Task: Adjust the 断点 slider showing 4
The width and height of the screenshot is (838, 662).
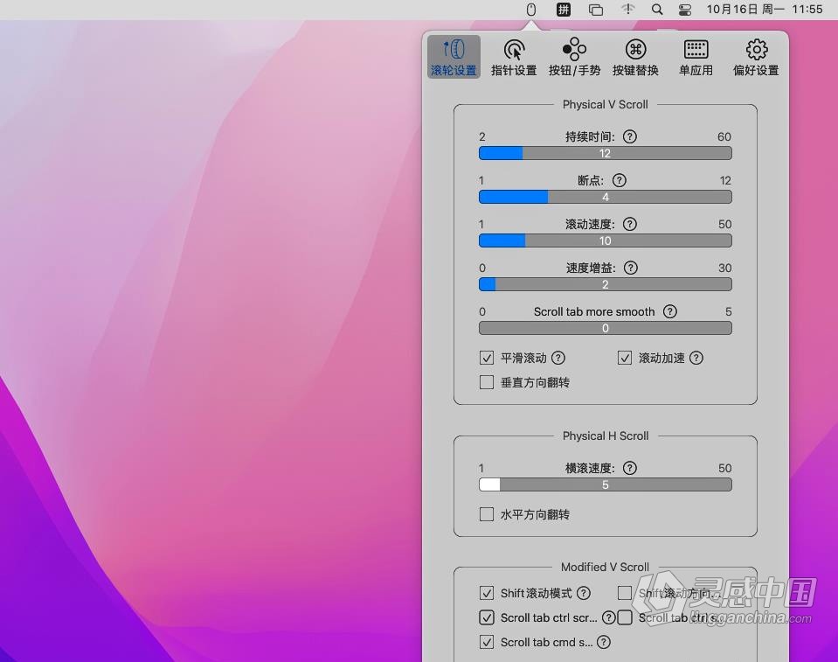Action: 606,197
